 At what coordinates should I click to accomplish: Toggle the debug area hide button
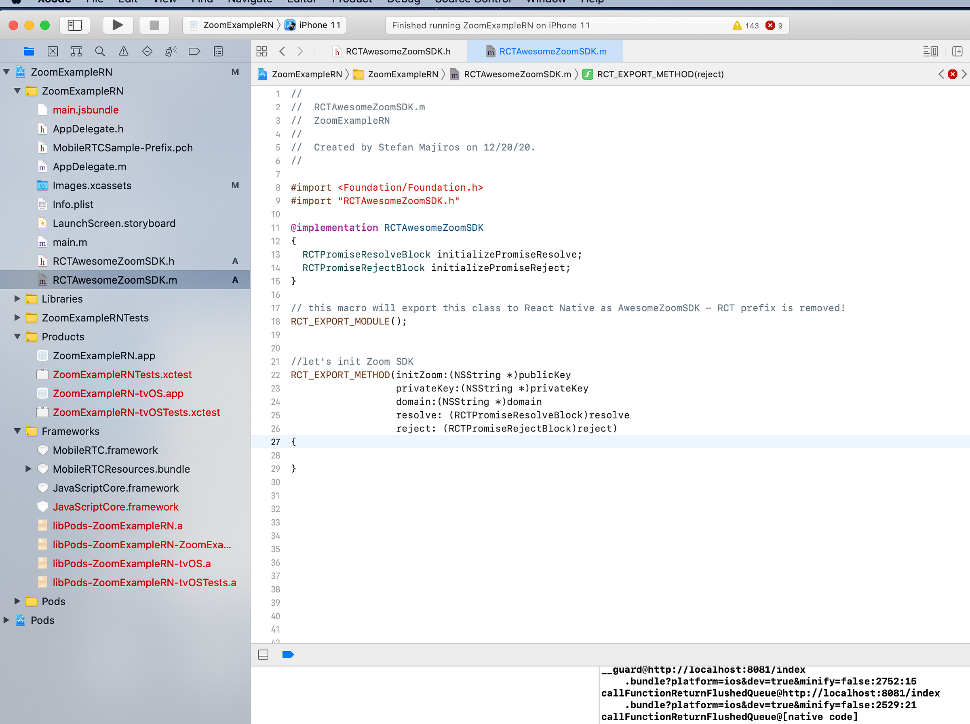(x=264, y=655)
